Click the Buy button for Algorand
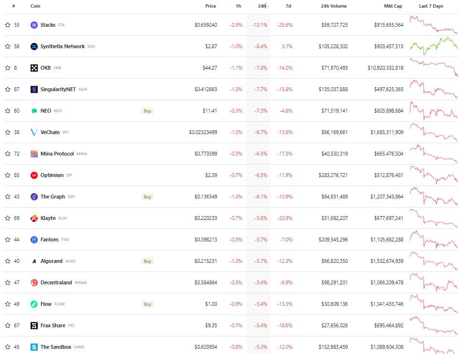Screen dimensions: 469x354 (x=148, y=261)
